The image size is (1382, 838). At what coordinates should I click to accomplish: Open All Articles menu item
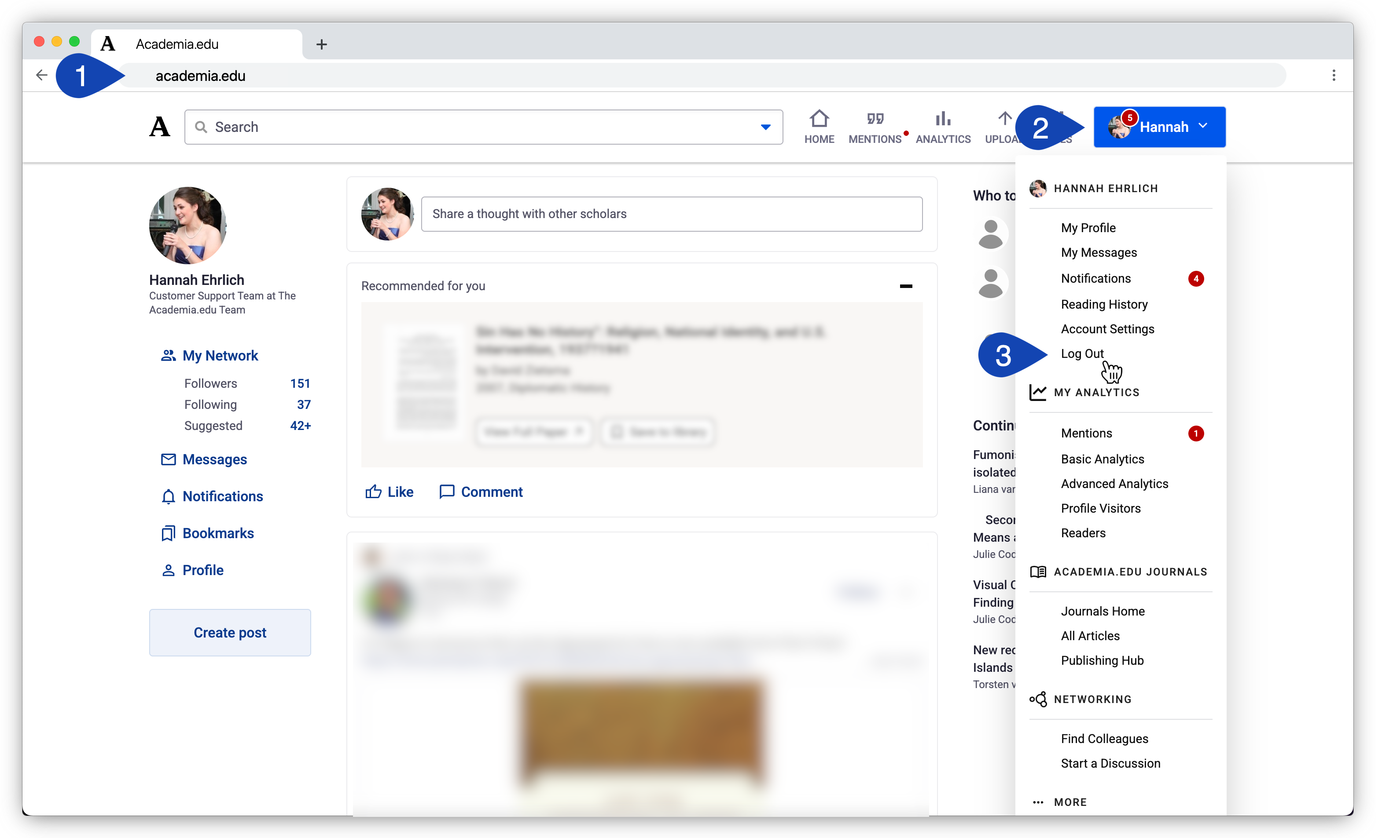pos(1090,636)
